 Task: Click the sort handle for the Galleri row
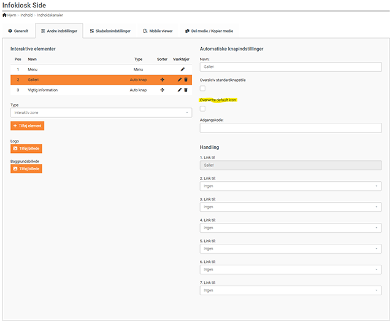(162, 80)
